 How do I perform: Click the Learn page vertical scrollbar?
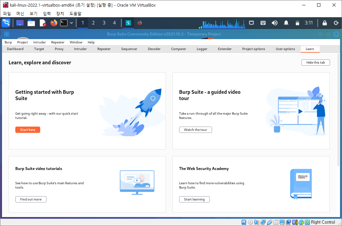(338, 110)
